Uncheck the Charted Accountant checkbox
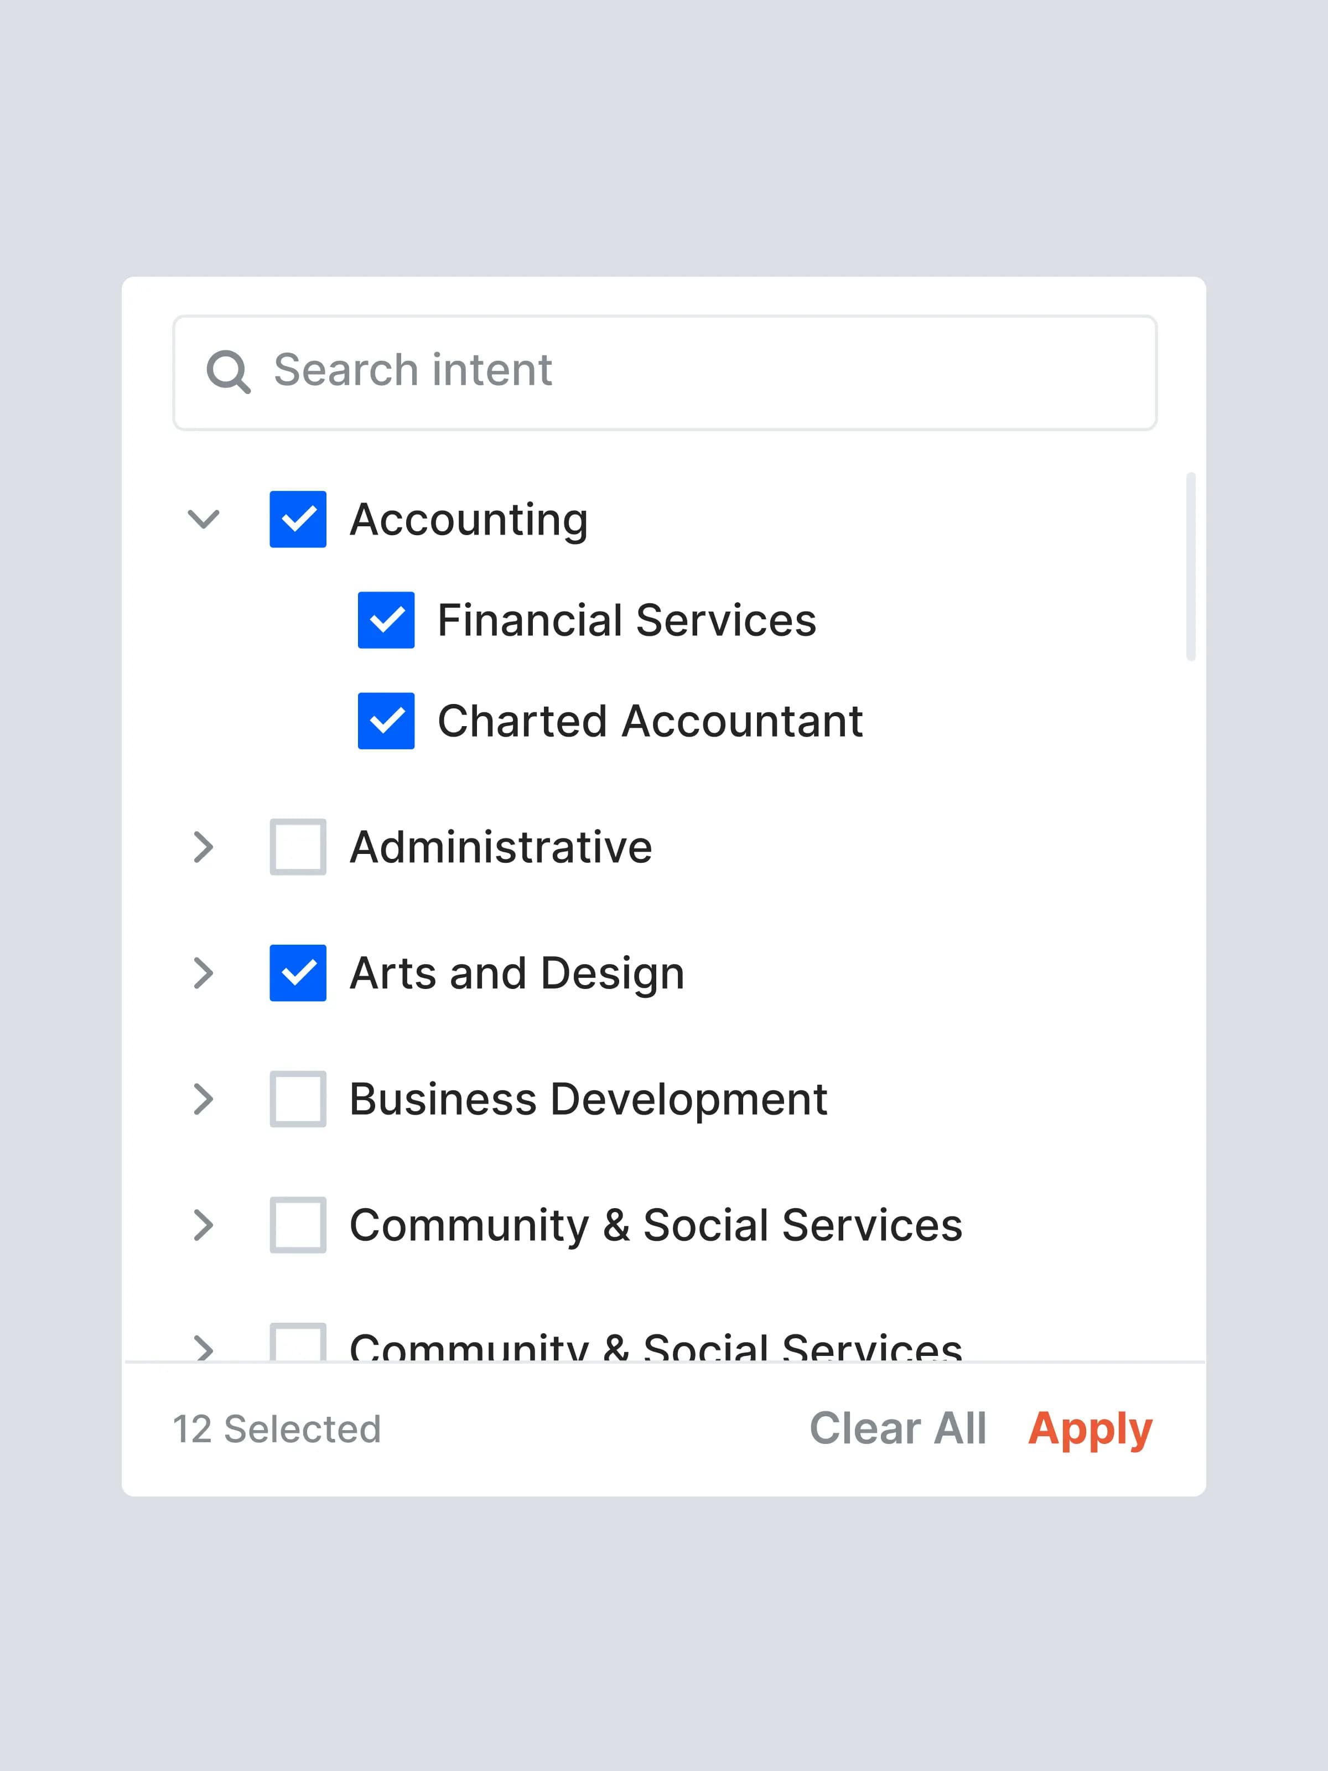The width and height of the screenshot is (1328, 1771). [x=386, y=721]
